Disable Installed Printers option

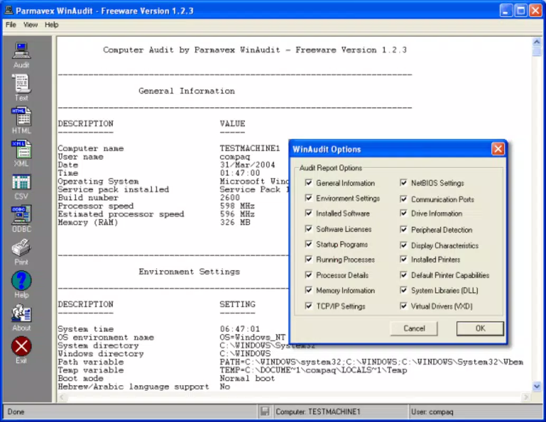pyautogui.click(x=403, y=259)
